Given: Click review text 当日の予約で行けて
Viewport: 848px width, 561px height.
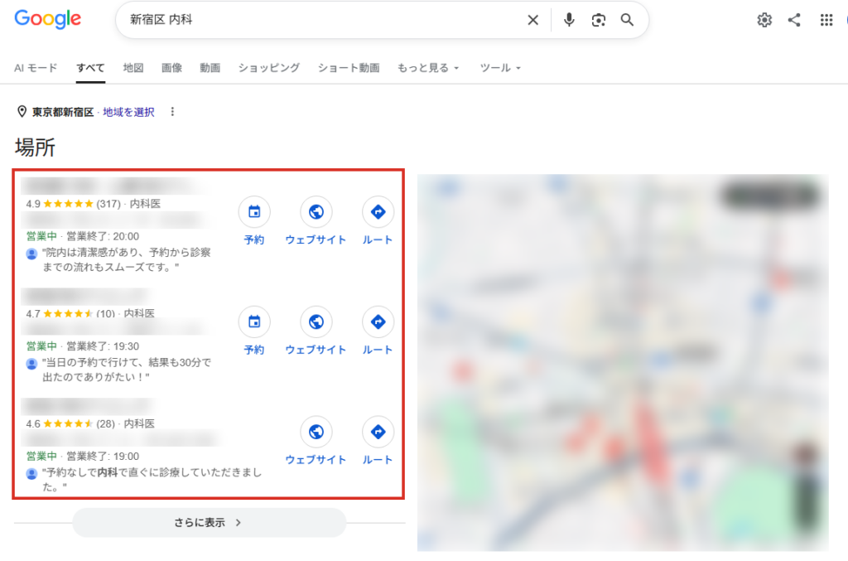Looking at the screenshot, I should point(127,370).
